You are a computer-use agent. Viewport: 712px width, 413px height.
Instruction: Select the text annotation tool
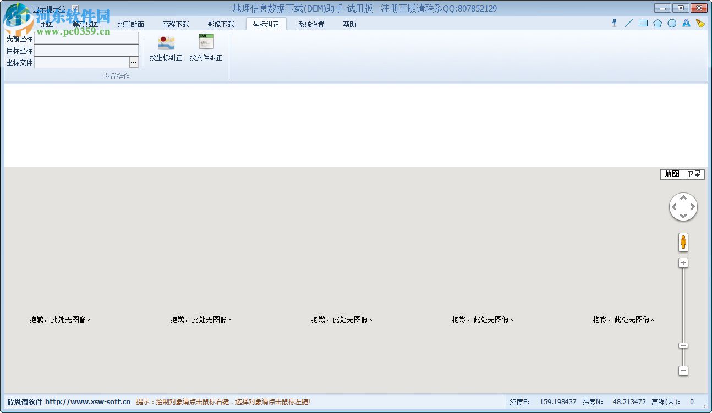coord(686,23)
